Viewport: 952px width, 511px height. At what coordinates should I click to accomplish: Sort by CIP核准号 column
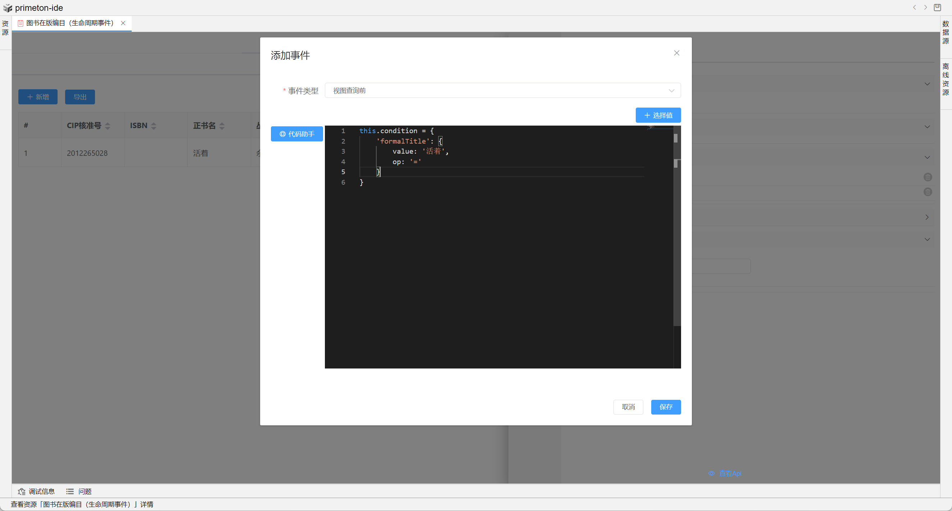[x=108, y=126]
